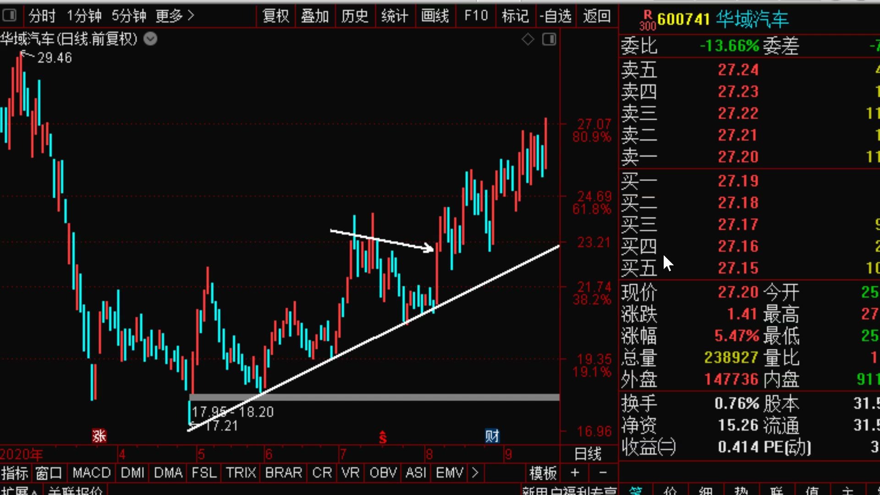Open the 复权 adjustment menu
880x495 pixels.
point(276,16)
